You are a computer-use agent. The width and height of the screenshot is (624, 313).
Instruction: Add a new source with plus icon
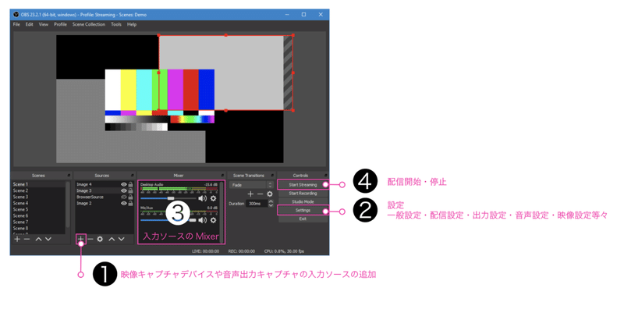pos(81,239)
